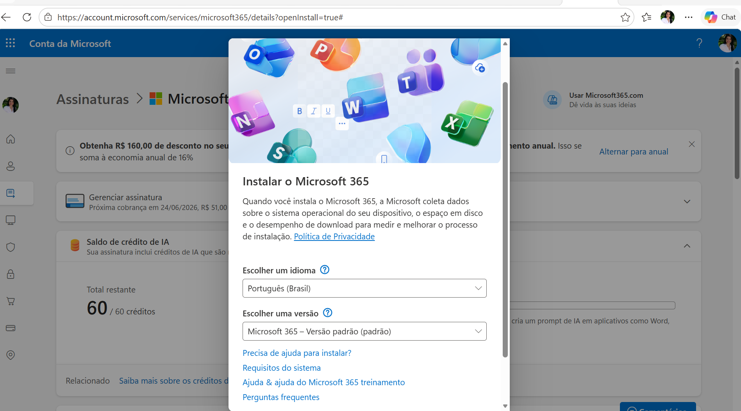741x411 pixels.
Task: Go to Home in the sidebar
Action: pyautogui.click(x=11, y=139)
